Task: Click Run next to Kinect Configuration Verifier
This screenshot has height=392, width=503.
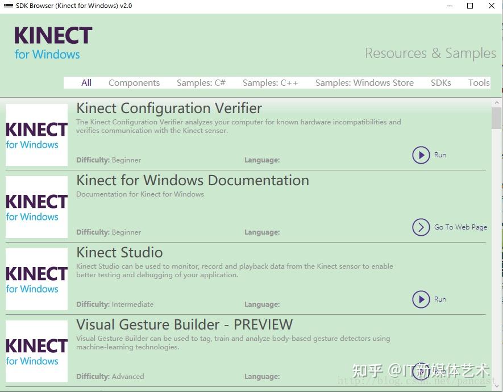Action: pos(439,155)
